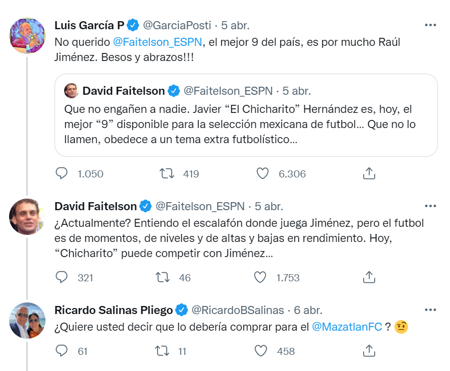This screenshot has width=450, height=371.
Task: Retweet David Faitelson's tweet with 46 retweets
Action: [162, 277]
